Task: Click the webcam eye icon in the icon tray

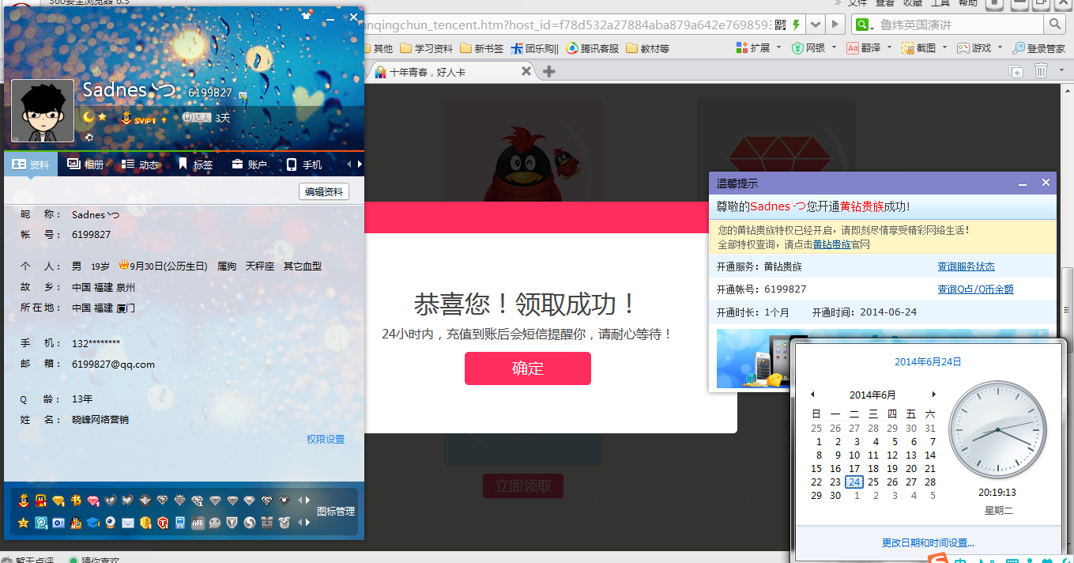Action: pos(110,523)
